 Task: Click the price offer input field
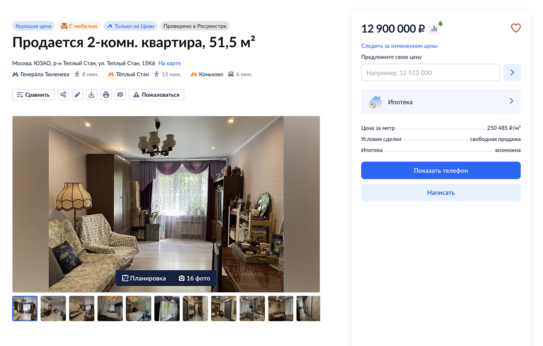click(430, 72)
